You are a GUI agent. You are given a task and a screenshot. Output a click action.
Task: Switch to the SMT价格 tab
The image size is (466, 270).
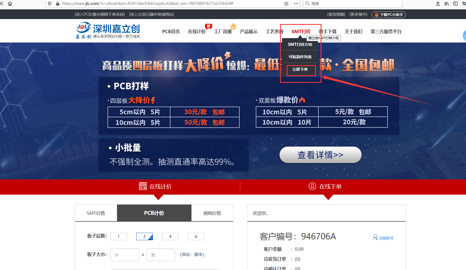tap(95, 213)
